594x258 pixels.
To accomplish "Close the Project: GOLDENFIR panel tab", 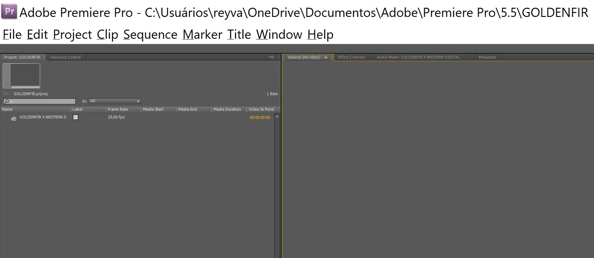I will click(44, 57).
